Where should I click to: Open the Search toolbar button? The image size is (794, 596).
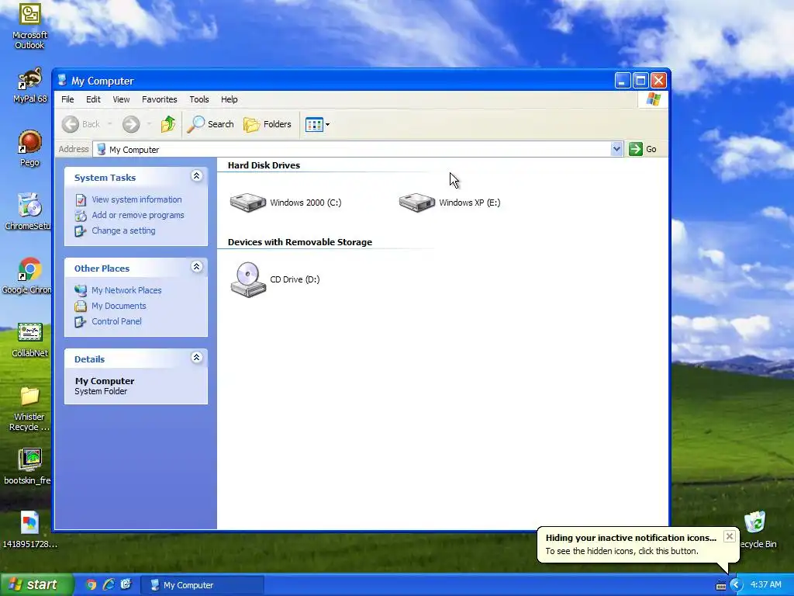point(211,124)
